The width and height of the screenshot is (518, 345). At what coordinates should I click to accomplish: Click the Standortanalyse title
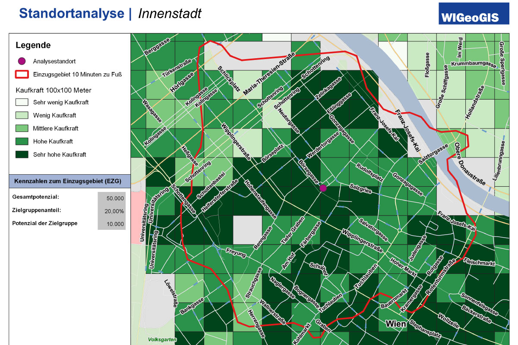click(72, 13)
